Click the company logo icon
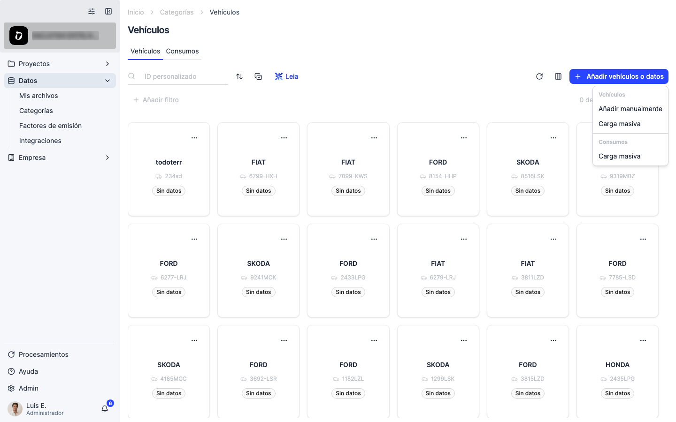This screenshot has width=676, height=422. [19, 36]
